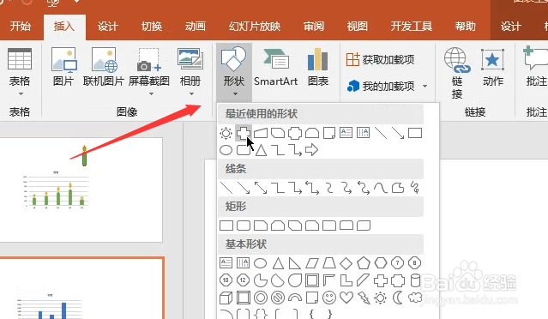Select the cylinder shape in 基本形状
The height and width of the screenshot is (319, 548).
click(415, 280)
